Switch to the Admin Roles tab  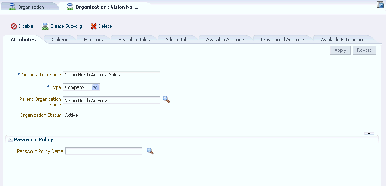pyautogui.click(x=178, y=40)
